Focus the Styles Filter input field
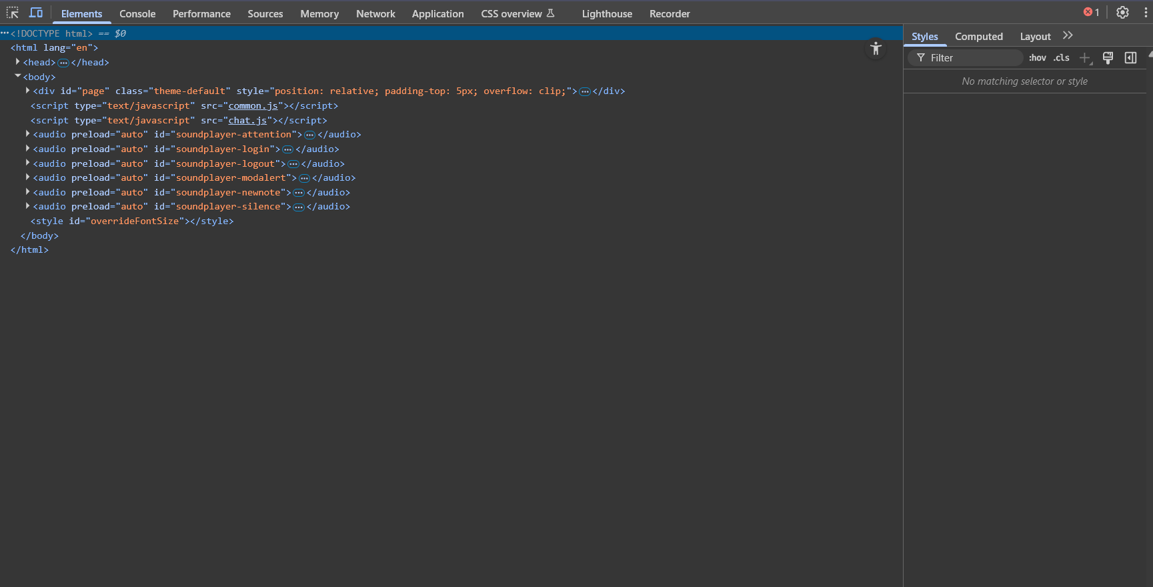Image resolution: width=1153 pixels, height=587 pixels. tap(966, 58)
